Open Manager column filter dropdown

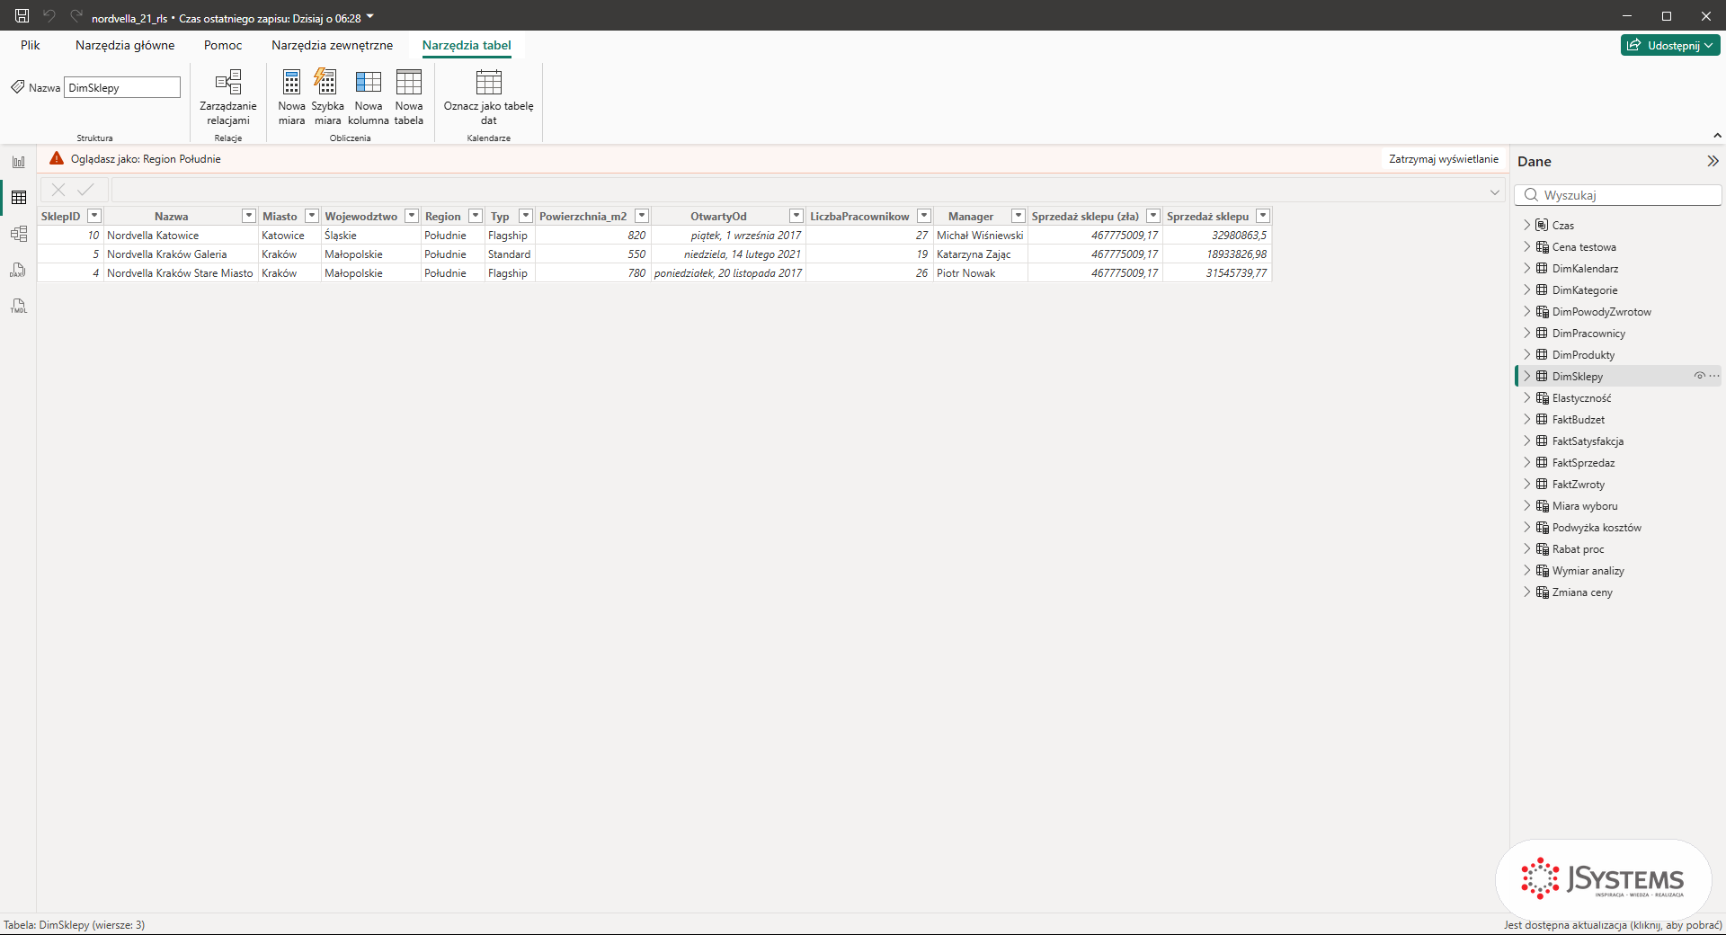tap(1018, 216)
